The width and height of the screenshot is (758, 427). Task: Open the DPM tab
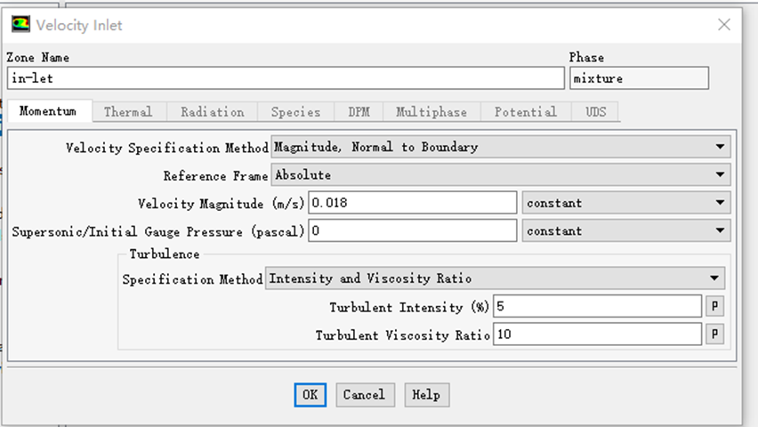coord(359,112)
